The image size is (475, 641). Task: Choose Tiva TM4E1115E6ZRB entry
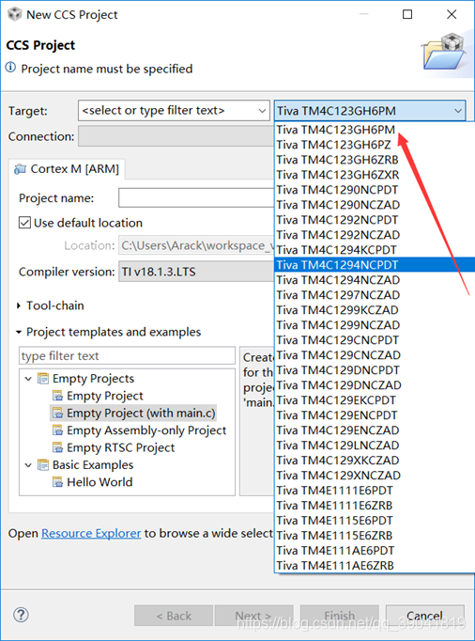click(x=375, y=536)
